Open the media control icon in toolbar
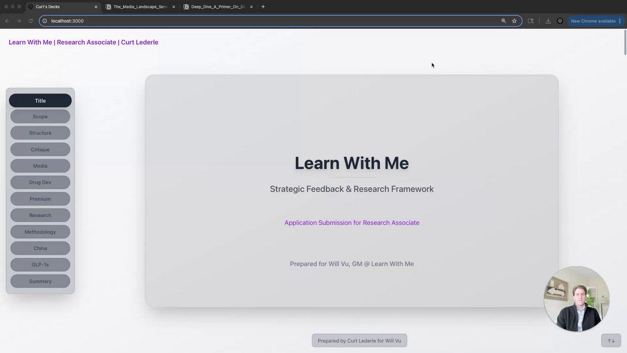Viewport: 627px width, 353px height. pos(531,21)
